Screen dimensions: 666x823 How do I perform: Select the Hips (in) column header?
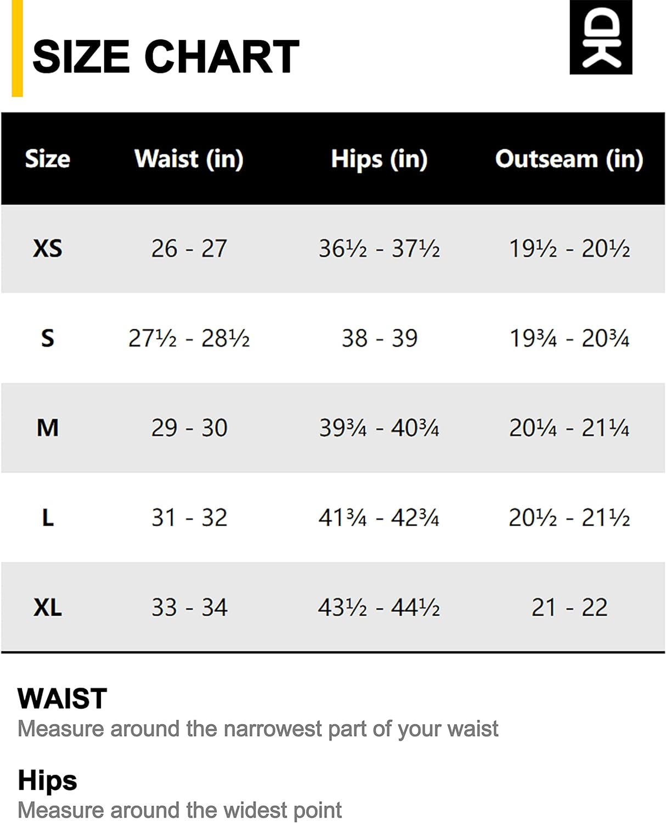click(x=379, y=160)
